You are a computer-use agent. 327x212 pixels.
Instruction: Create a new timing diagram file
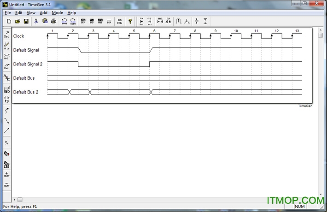pos(9,21)
